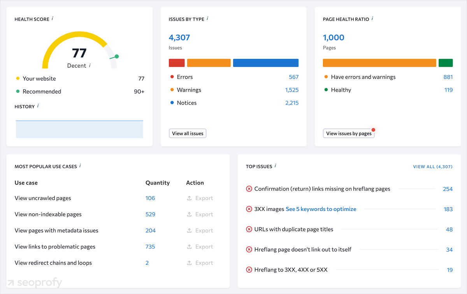The width and height of the screenshot is (467, 294).
Task: Click the Recommended legend entry
Action: click(x=42, y=92)
